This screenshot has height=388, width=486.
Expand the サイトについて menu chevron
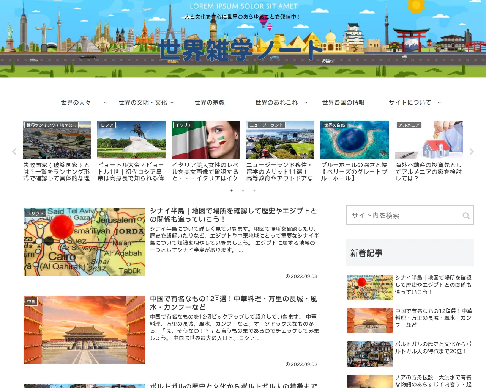point(439,103)
